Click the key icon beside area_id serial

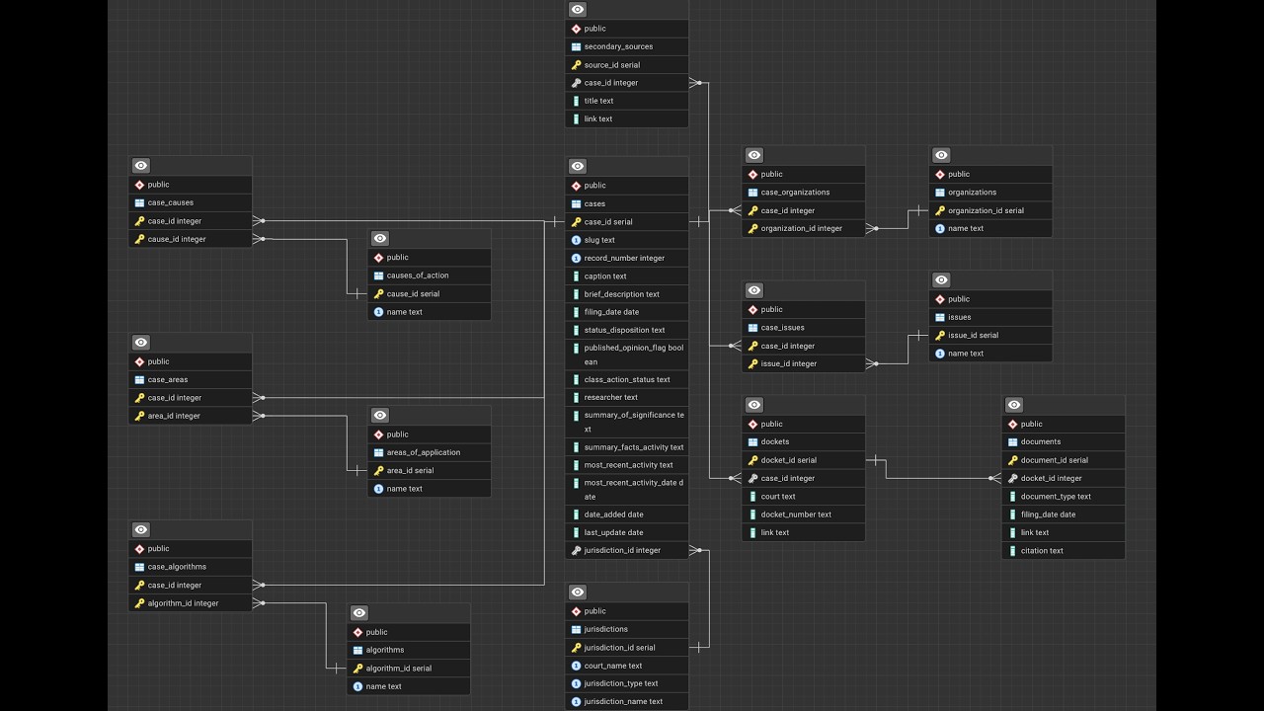point(378,471)
